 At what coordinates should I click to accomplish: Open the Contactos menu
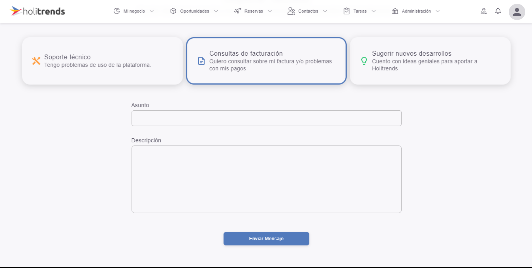coord(307,11)
